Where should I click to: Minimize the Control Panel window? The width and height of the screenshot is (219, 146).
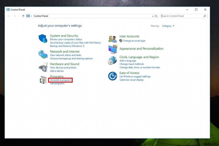pos(187,10)
